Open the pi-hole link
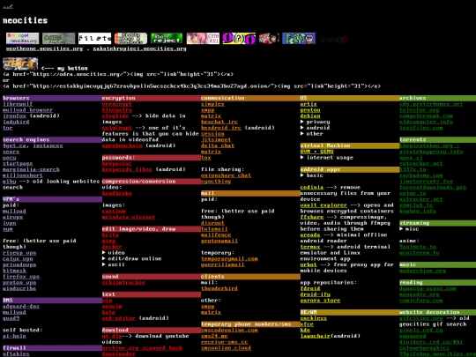The width and height of the screenshot is (476, 357). click(x=14, y=336)
